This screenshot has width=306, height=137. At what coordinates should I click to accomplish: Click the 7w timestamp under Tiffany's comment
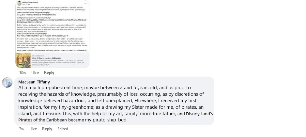[22, 129]
